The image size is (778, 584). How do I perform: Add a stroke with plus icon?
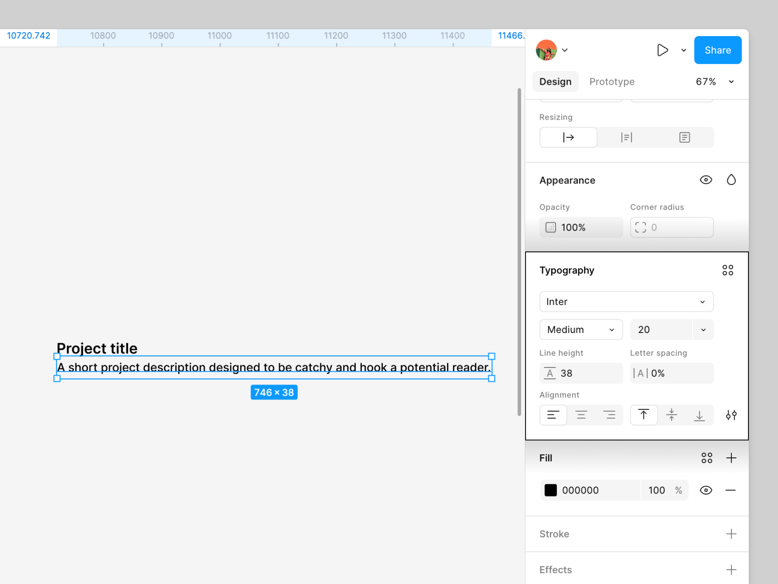coord(731,534)
